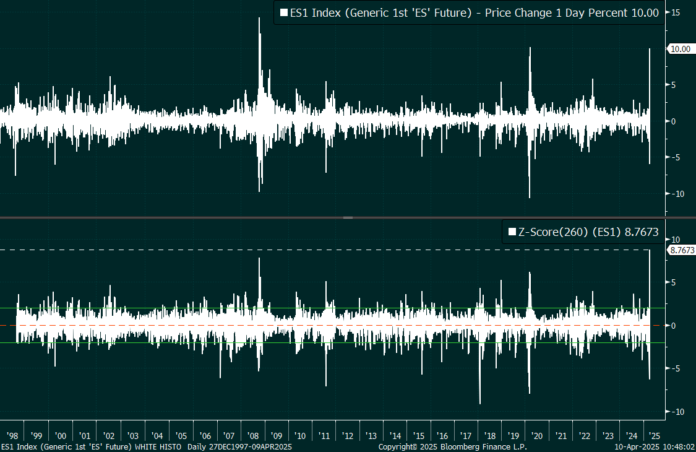
Task: Click the '17 year label on x-axis
Action: tap(466, 436)
